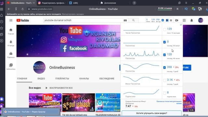This screenshot has width=208, height=117.
Task: Open Подписки in the sidebar
Action: coord(11,55)
